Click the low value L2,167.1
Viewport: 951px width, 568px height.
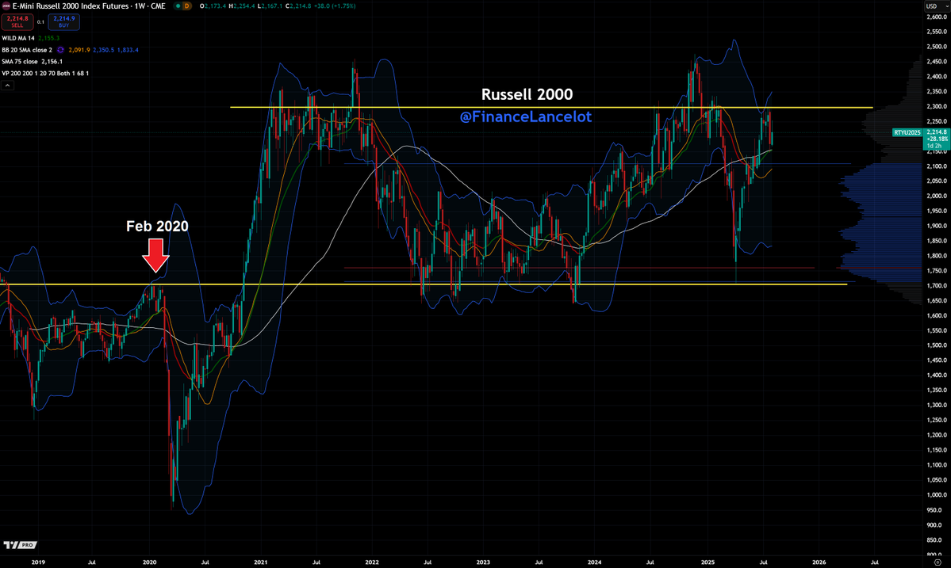pyautogui.click(x=270, y=6)
